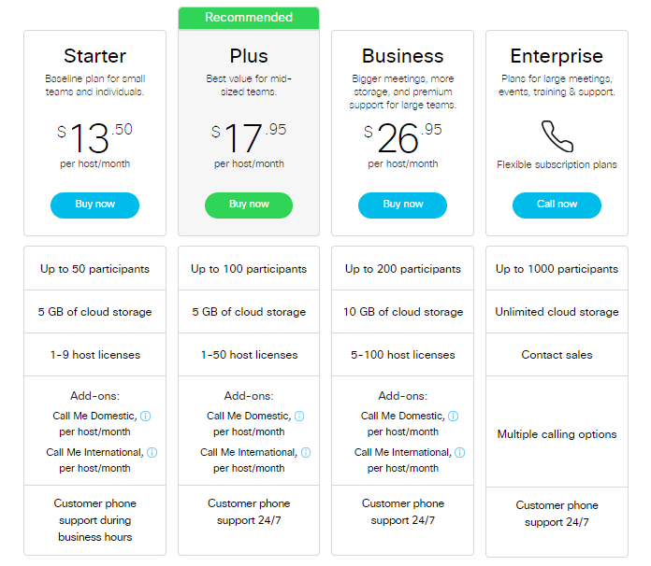
Task: Click the Enterprise phone handset icon
Action: pos(557,136)
